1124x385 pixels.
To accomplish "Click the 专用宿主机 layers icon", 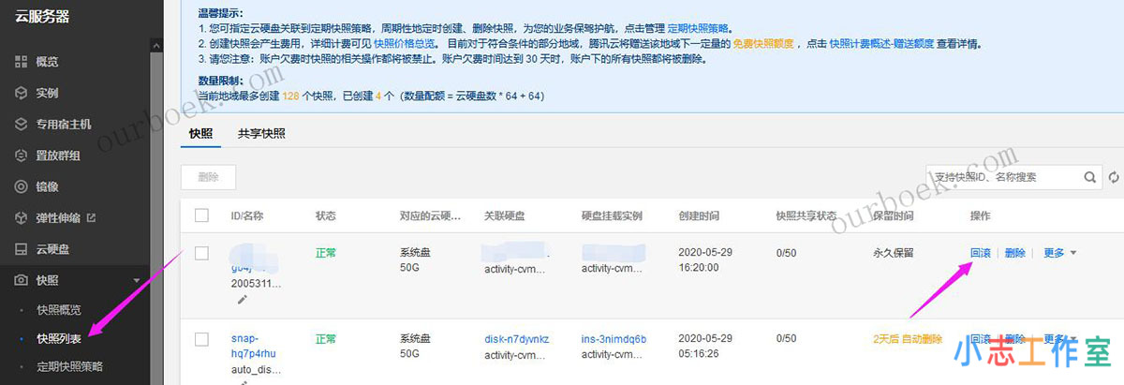I will (21, 124).
